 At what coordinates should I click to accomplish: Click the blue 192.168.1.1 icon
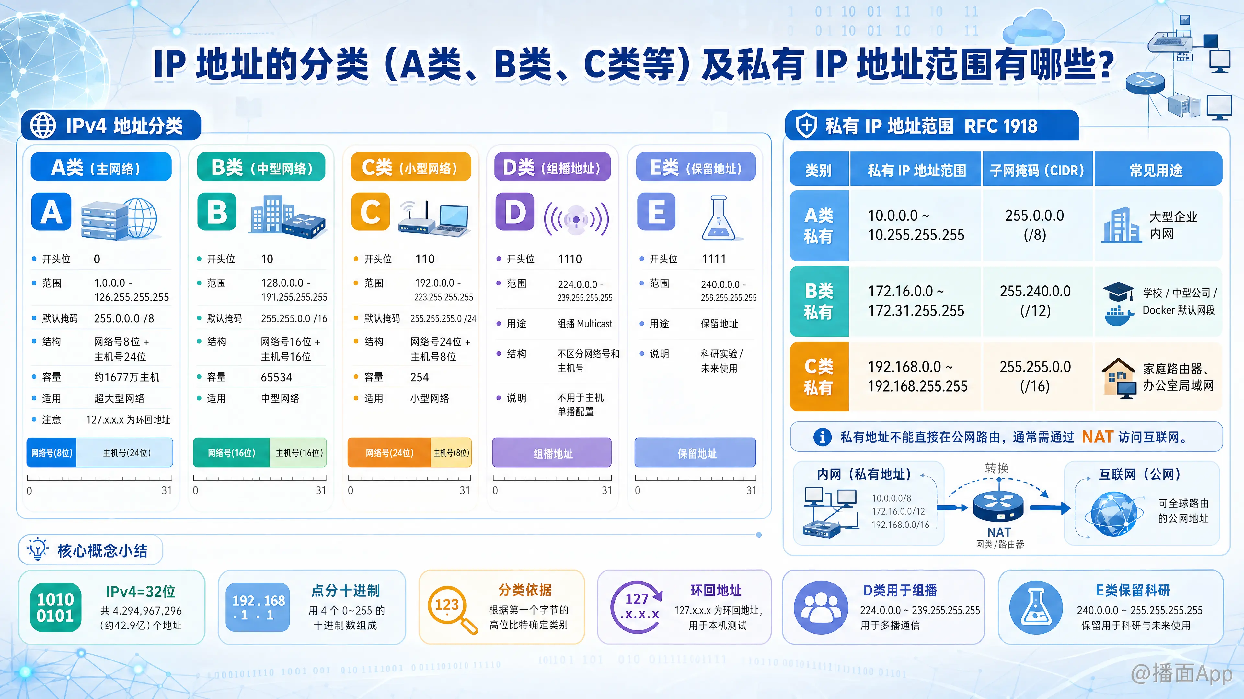click(259, 607)
